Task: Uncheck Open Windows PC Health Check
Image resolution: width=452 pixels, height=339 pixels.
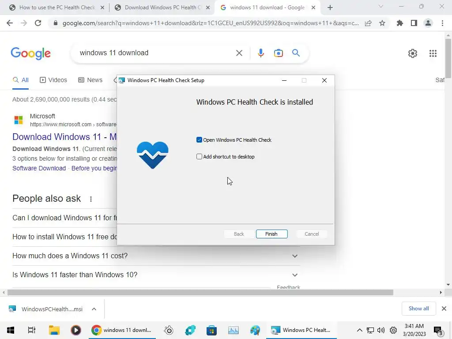Action: pos(199,140)
